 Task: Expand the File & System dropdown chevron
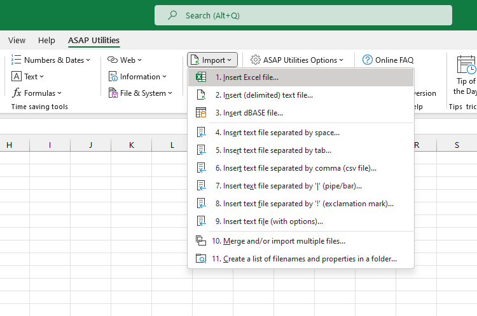pos(170,93)
